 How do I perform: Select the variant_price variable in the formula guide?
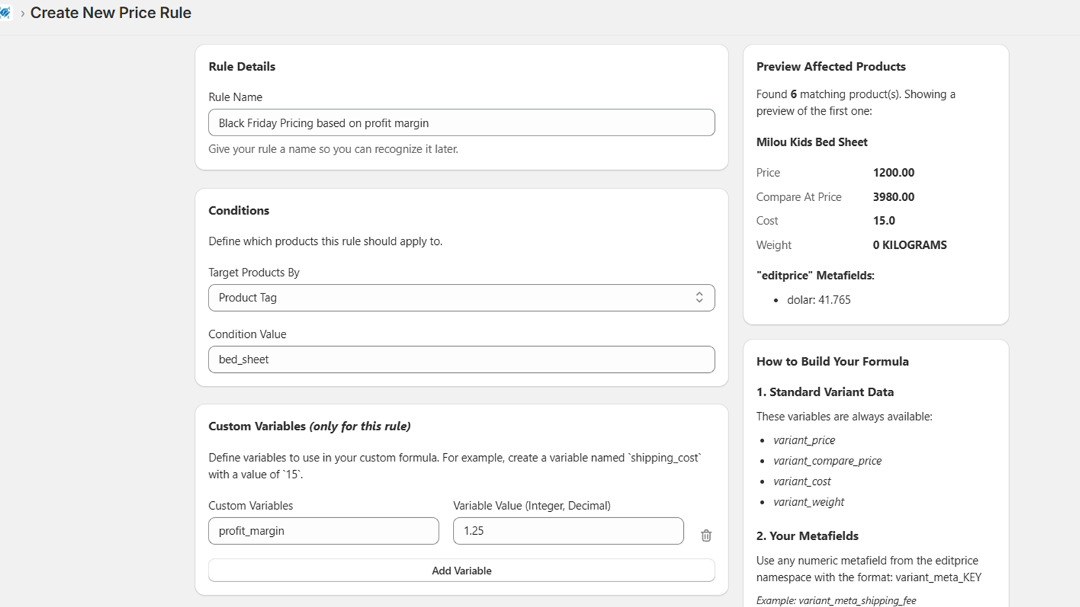(804, 440)
